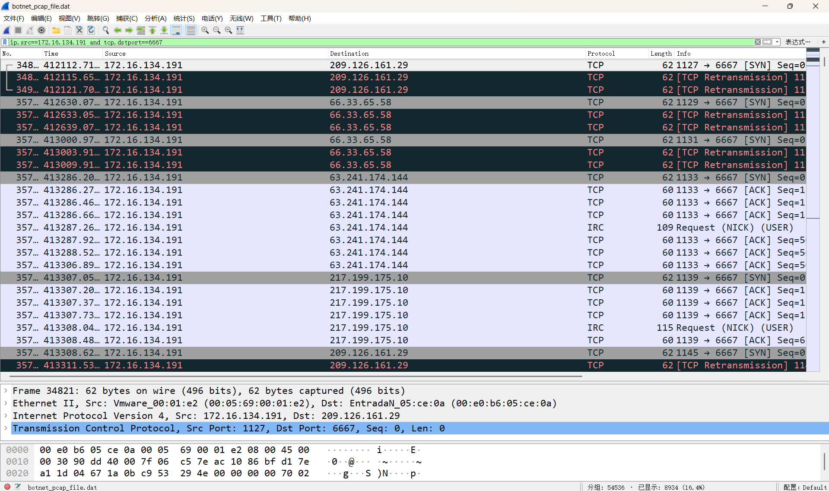Viewport: 829px width, 491px height.
Task: Reload the capture file icon
Action: (x=91, y=30)
